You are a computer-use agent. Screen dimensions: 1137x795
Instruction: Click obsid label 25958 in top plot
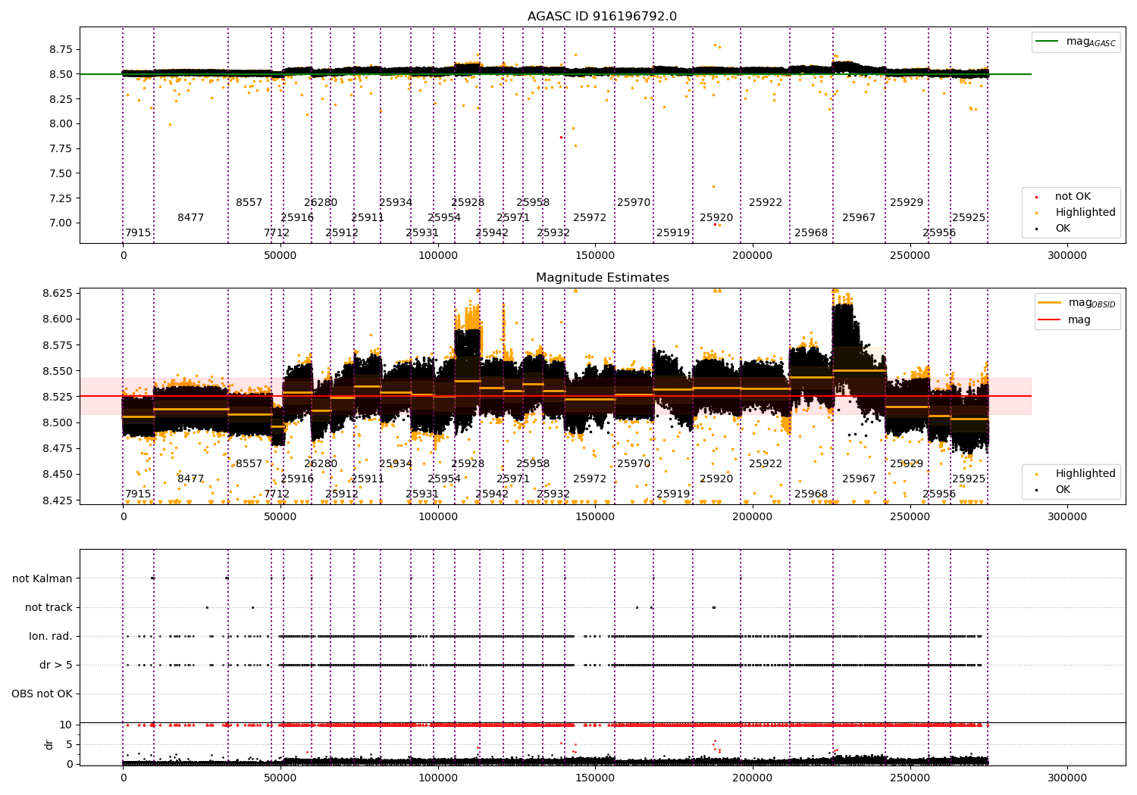point(533,202)
